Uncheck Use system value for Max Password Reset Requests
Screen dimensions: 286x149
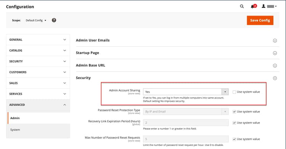click(234, 139)
